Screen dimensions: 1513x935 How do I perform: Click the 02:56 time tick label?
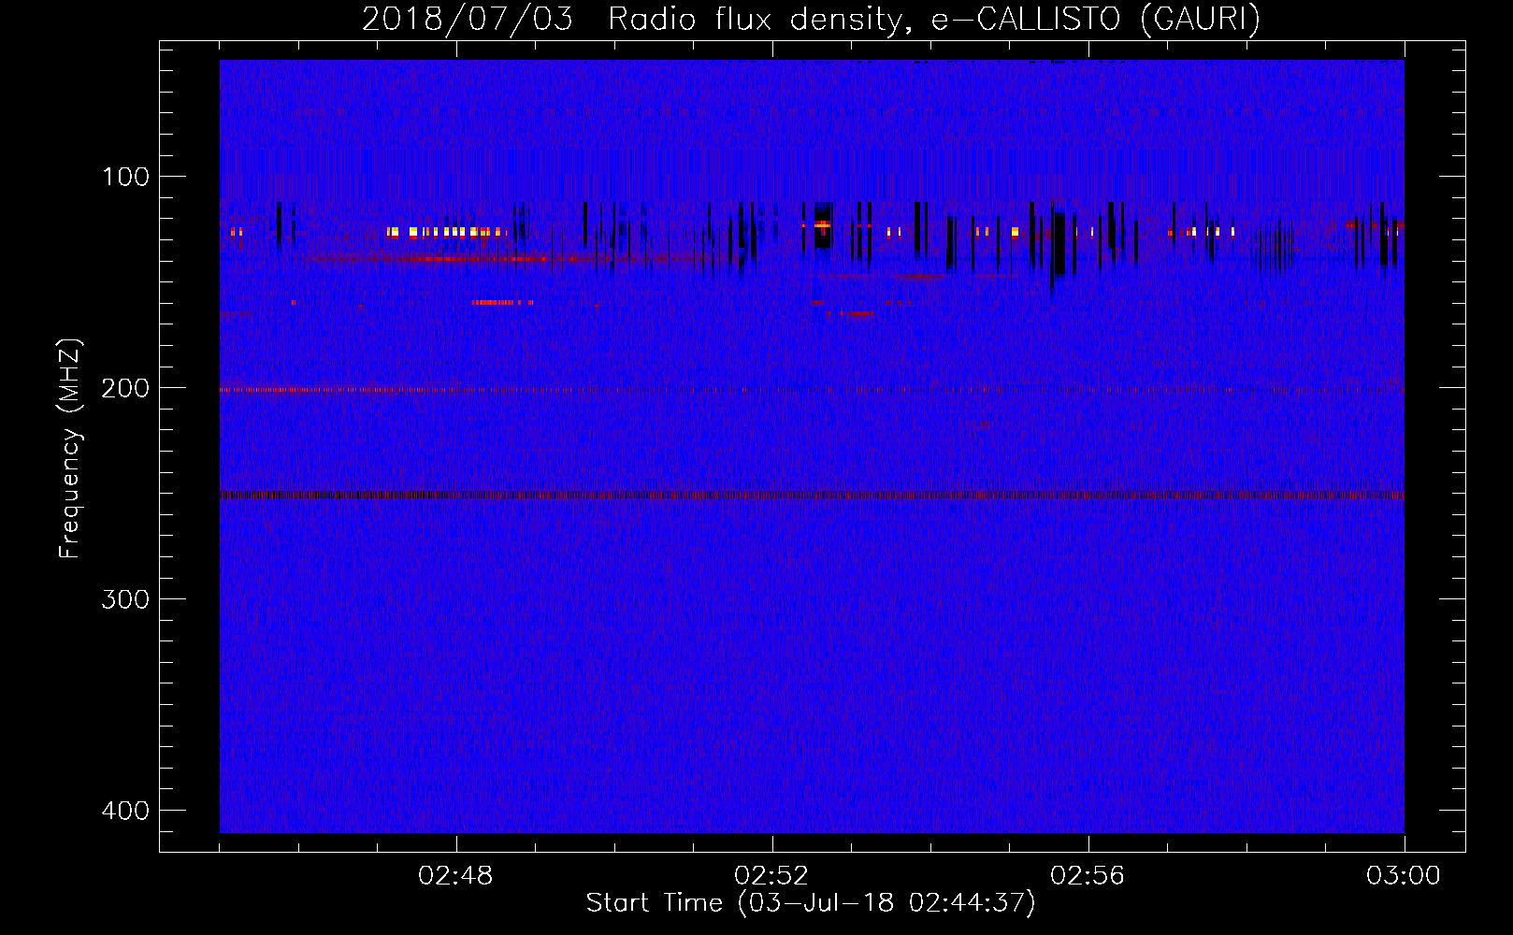click(x=1088, y=876)
